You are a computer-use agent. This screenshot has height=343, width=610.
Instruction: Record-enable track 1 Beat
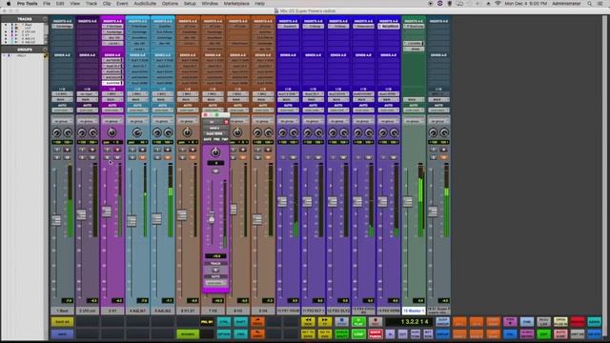(x=68, y=150)
